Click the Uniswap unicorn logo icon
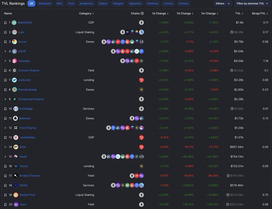 tap(15, 61)
